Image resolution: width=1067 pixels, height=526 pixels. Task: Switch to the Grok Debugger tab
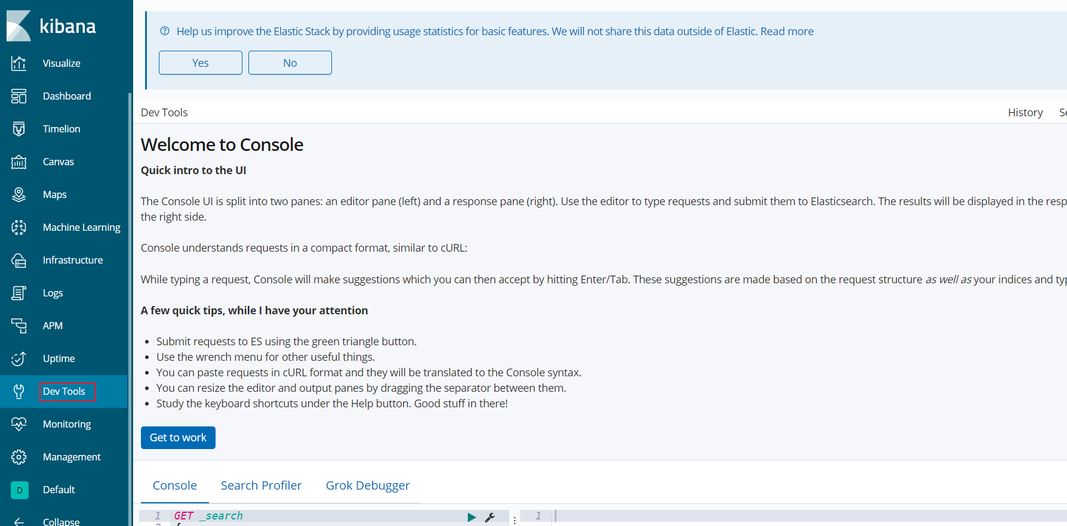(368, 485)
